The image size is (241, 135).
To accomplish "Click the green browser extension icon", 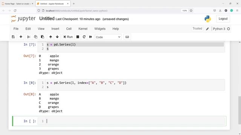I will pos(232,10).
